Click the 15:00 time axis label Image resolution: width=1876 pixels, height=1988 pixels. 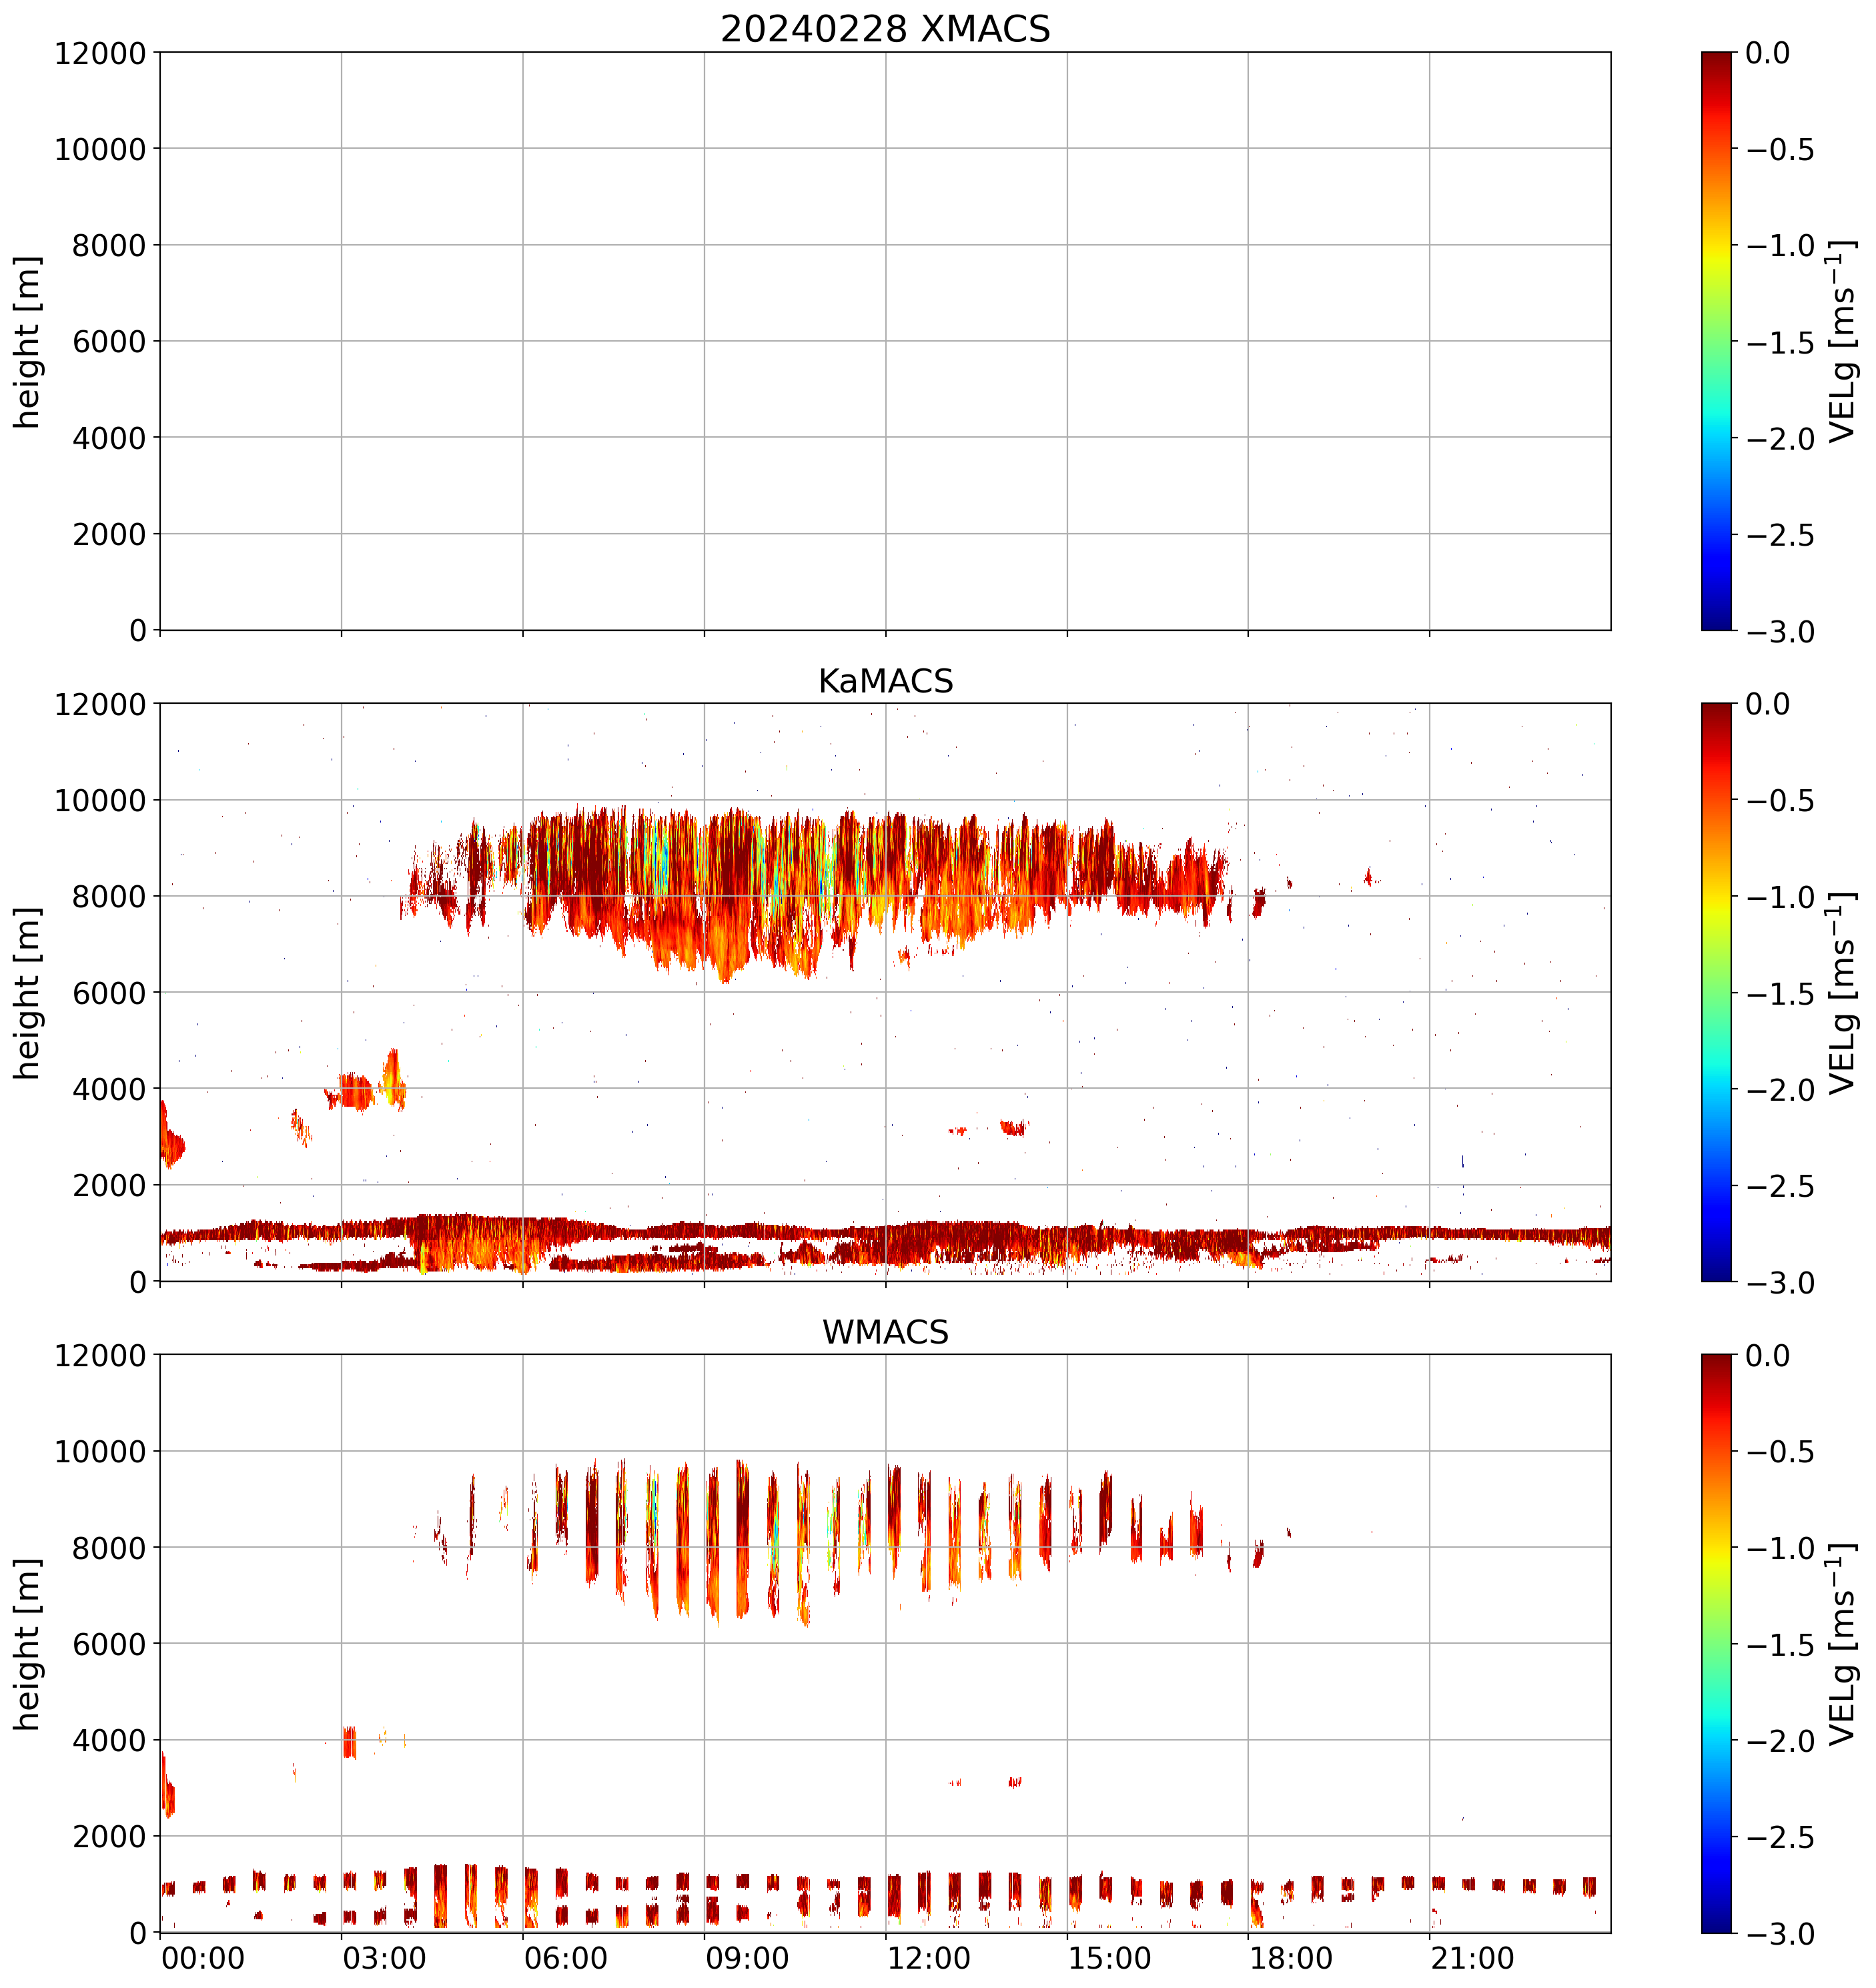[1110, 1957]
